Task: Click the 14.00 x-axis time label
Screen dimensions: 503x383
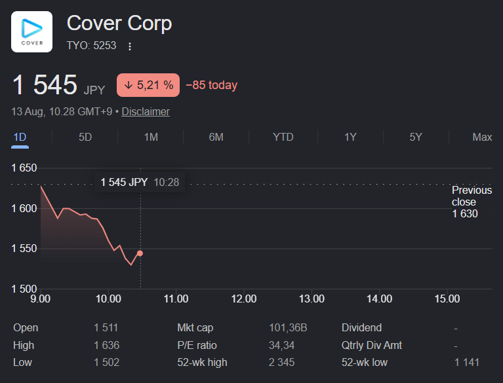Action: [x=380, y=299]
